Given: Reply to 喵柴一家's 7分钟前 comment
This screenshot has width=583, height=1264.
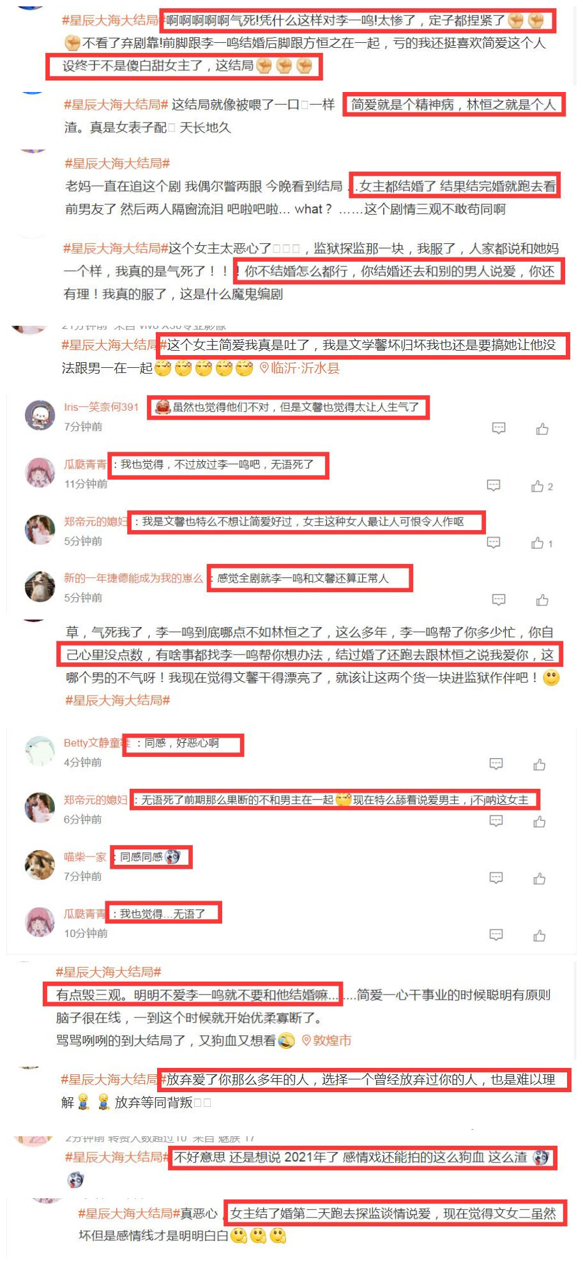Looking at the screenshot, I should (x=496, y=878).
